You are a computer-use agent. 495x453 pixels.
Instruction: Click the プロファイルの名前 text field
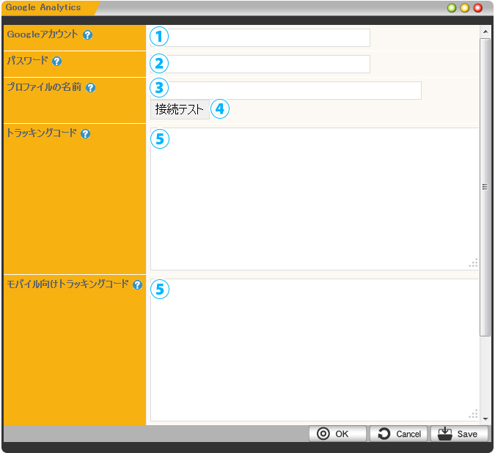click(x=286, y=91)
